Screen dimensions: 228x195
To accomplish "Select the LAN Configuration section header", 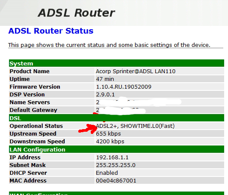I will point(117,149).
